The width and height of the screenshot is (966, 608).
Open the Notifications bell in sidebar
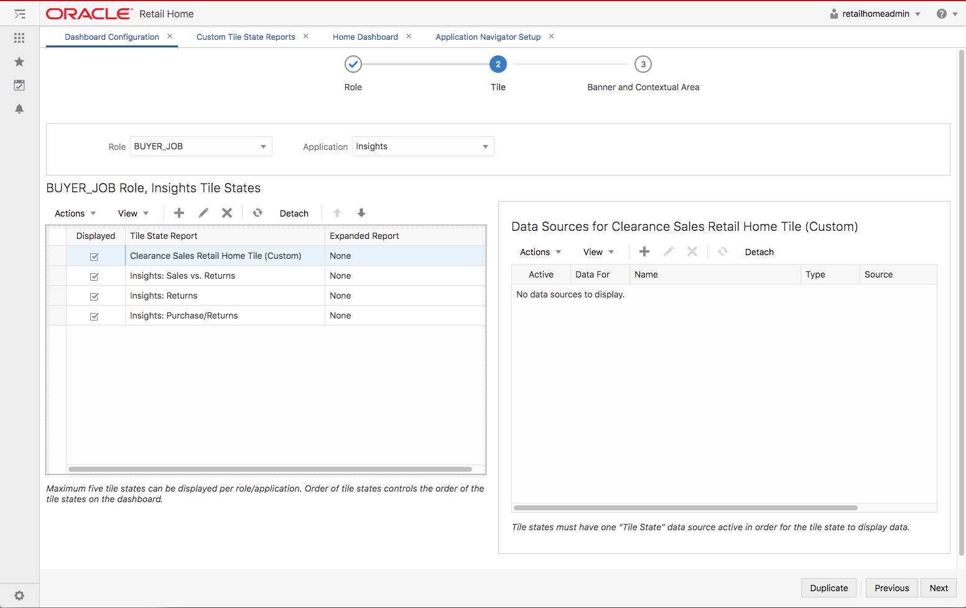[19, 109]
